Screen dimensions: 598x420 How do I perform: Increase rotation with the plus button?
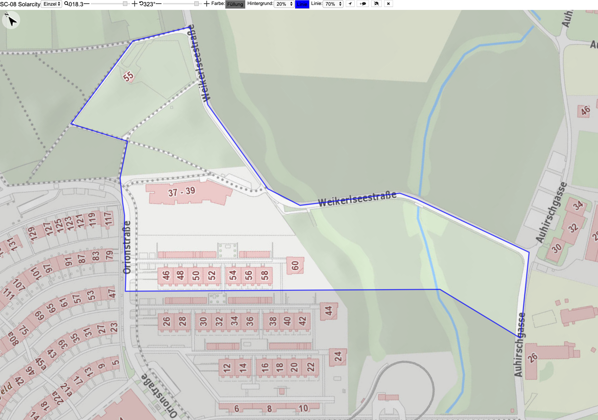[207, 4]
